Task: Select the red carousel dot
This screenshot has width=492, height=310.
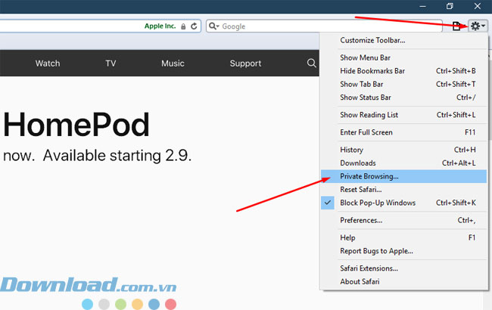Action: 171,304
